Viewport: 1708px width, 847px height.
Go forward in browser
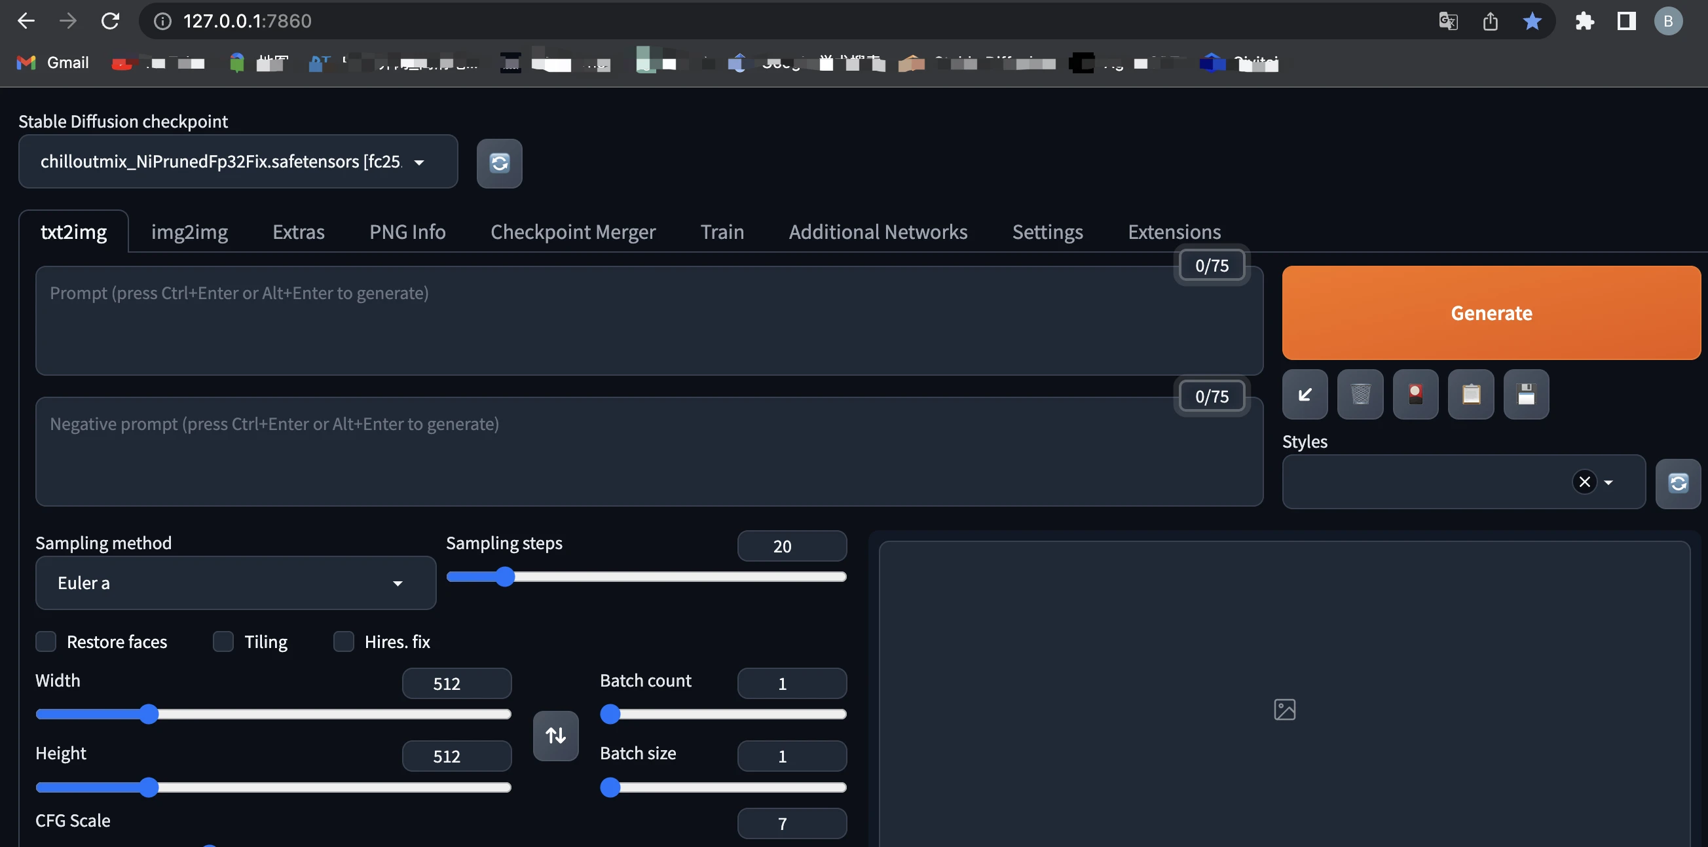67,21
